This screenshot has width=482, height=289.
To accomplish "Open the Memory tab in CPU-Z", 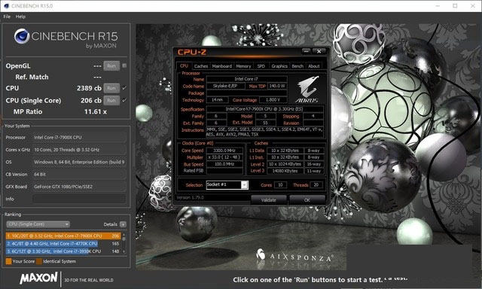I will (243, 66).
